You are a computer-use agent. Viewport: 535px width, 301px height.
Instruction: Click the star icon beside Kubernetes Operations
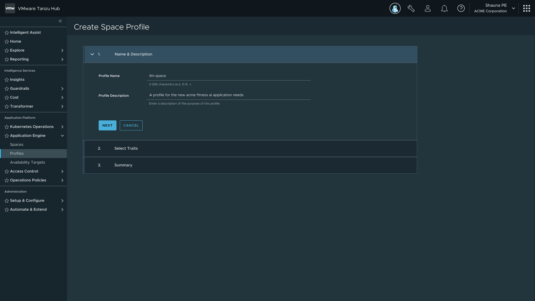click(x=7, y=127)
